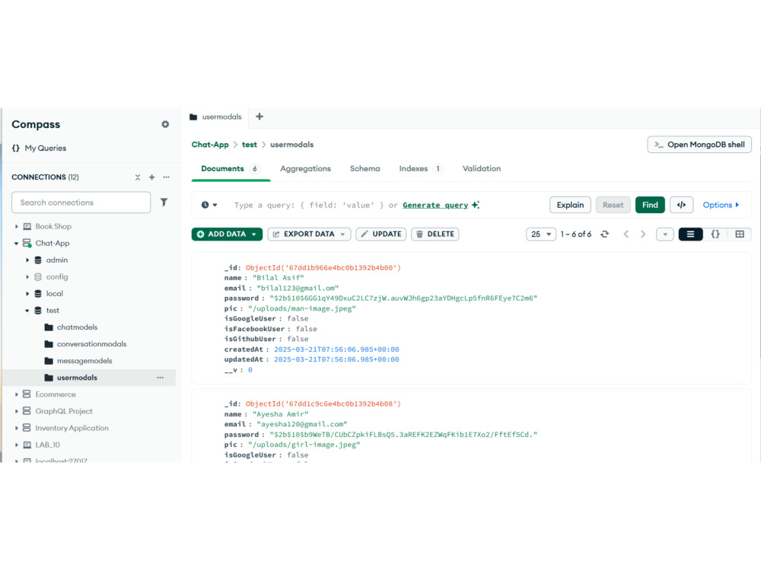761x571 pixels.
Task: Switch to table view
Action: pos(740,234)
